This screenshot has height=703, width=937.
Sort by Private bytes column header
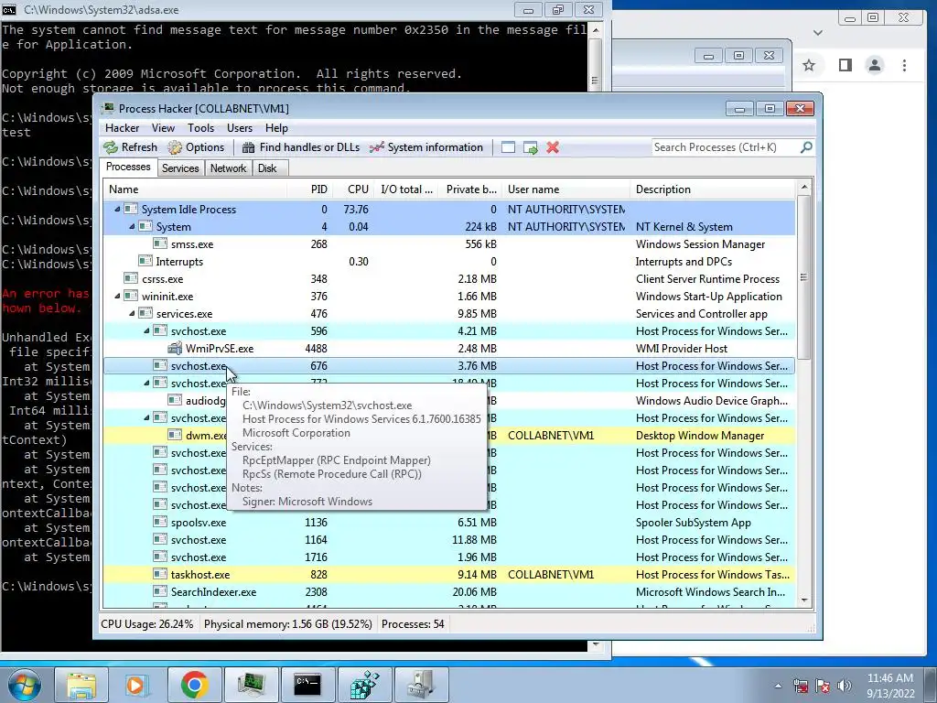click(x=471, y=189)
